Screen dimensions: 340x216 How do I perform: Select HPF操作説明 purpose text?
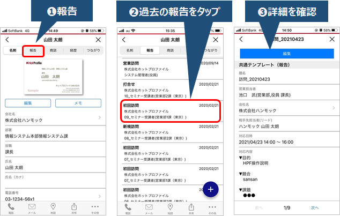click(256, 163)
